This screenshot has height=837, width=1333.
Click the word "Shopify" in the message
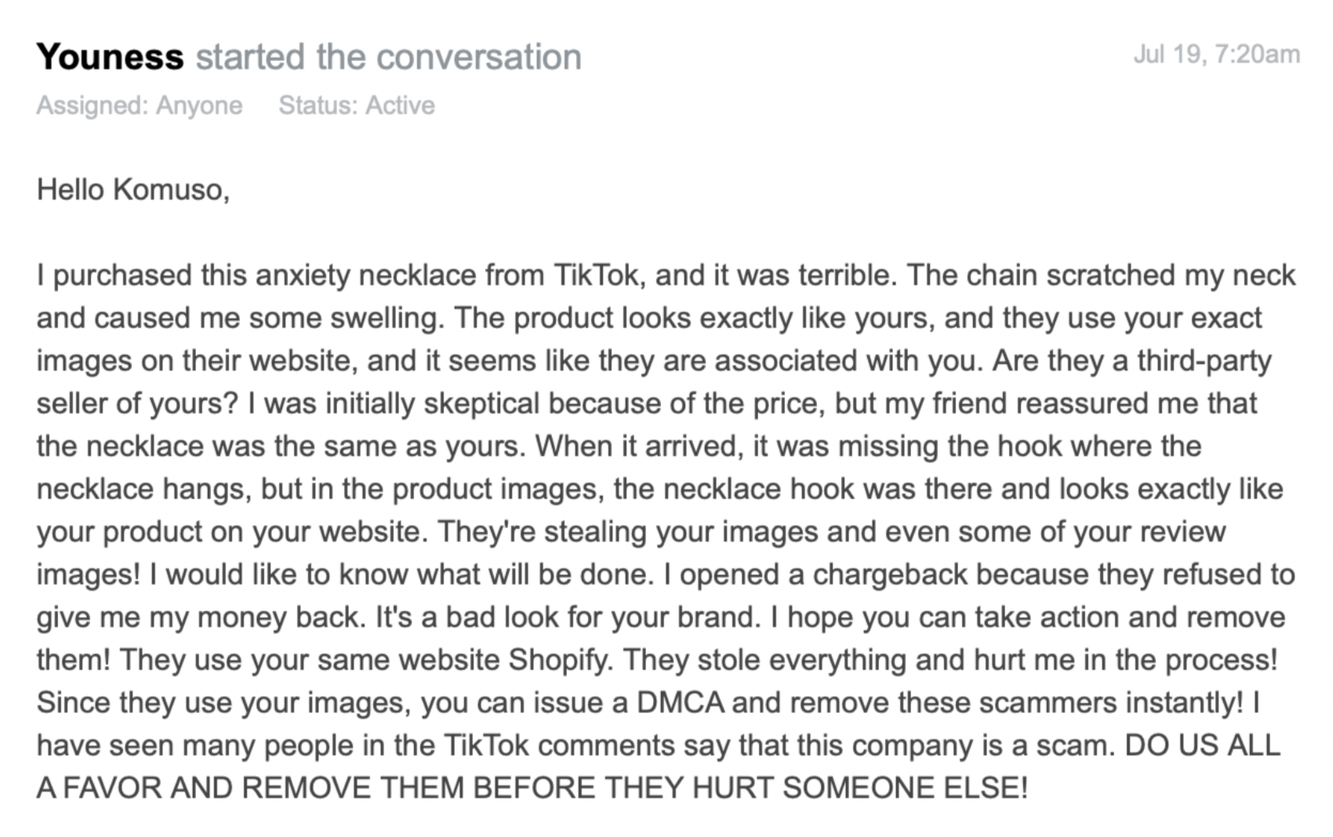(559, 660)
